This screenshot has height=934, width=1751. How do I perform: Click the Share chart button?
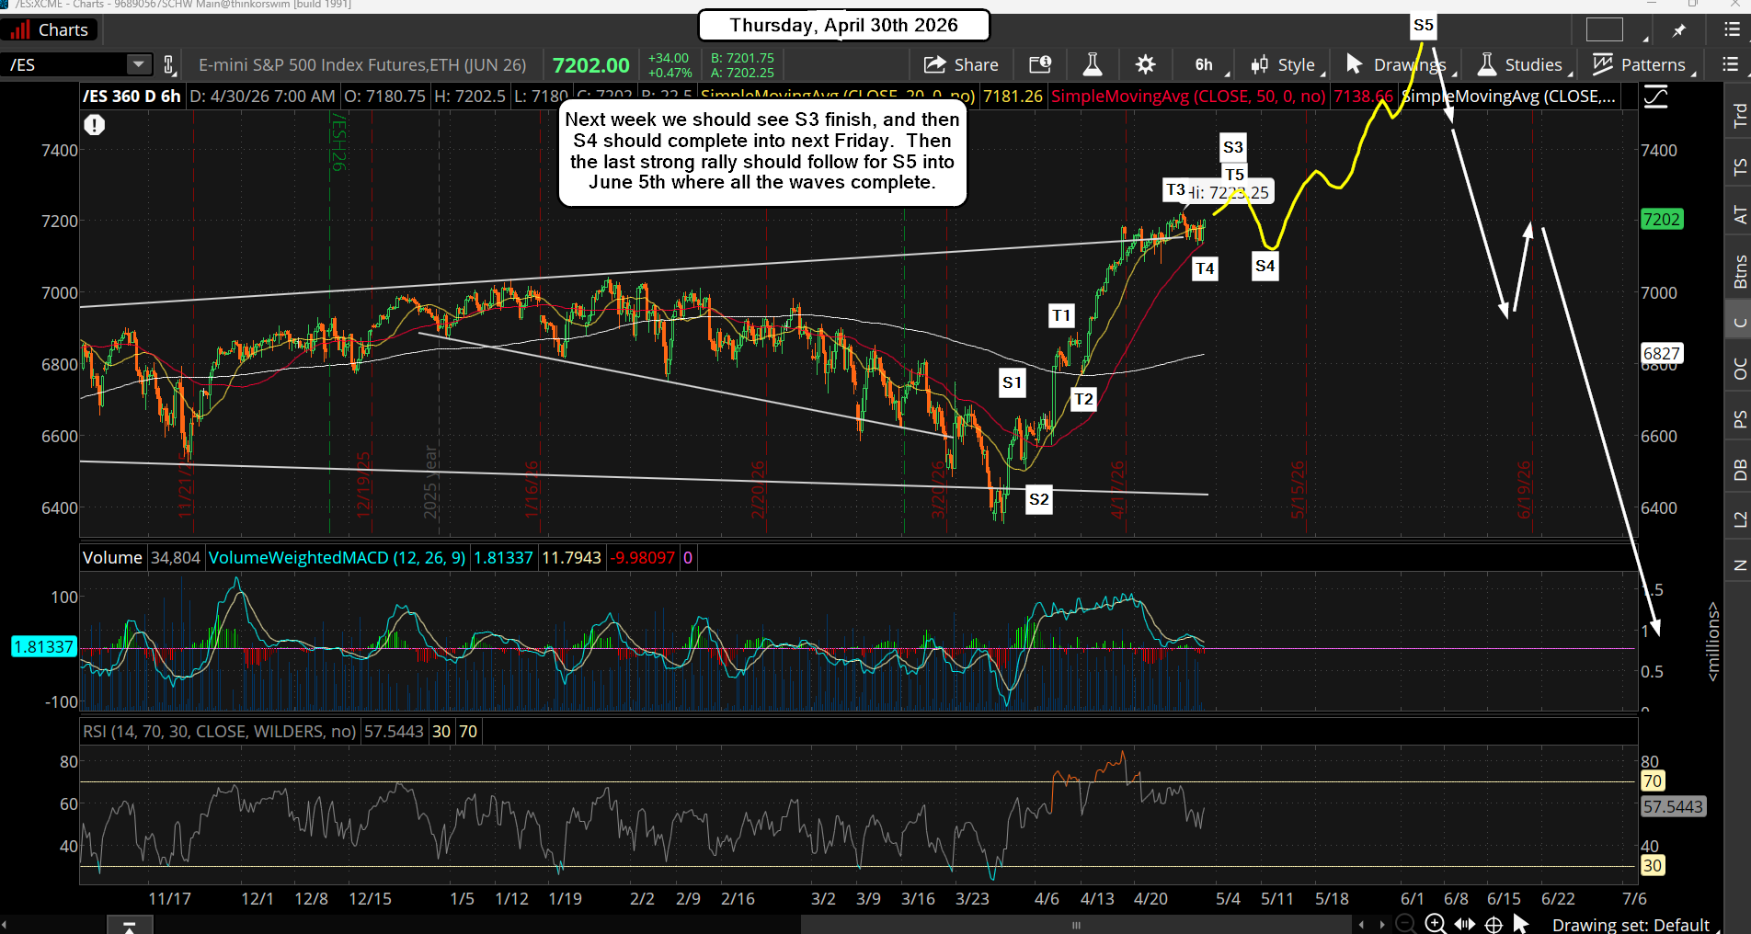961,64
